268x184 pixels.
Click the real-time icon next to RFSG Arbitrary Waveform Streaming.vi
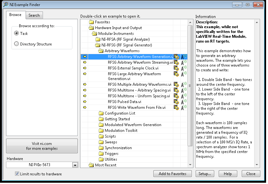coord(176,62)
